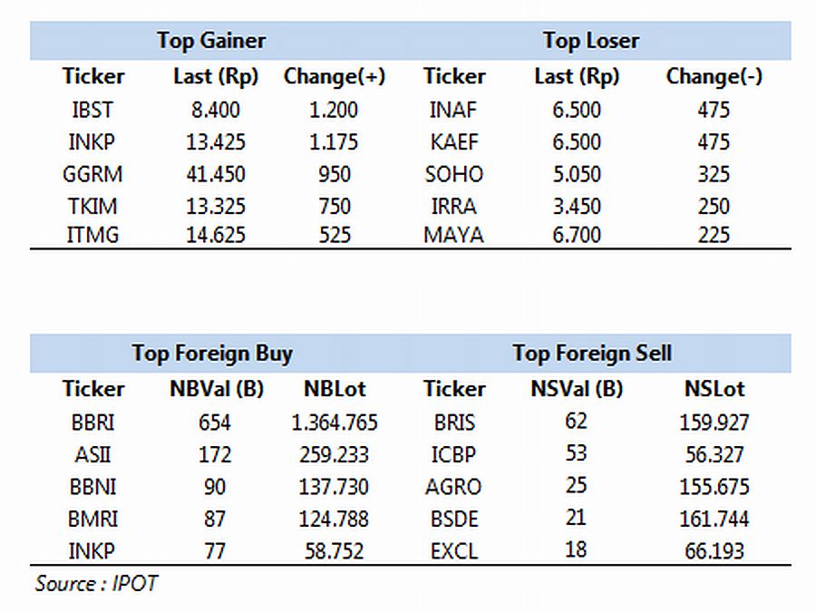Click the Source : IPOT text
The image size is (816, 612).
96,584
